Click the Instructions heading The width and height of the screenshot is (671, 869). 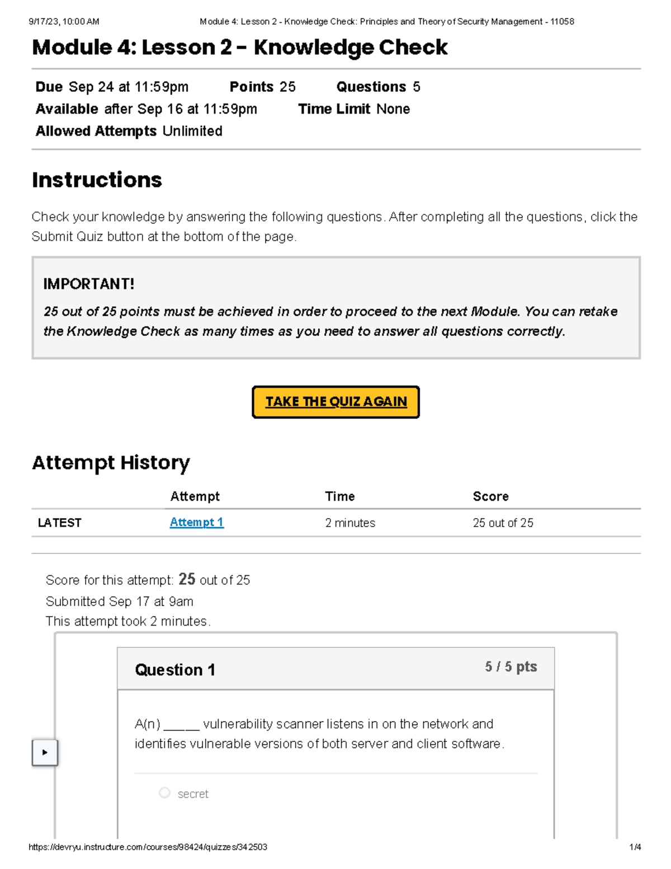tap(97, 180)
